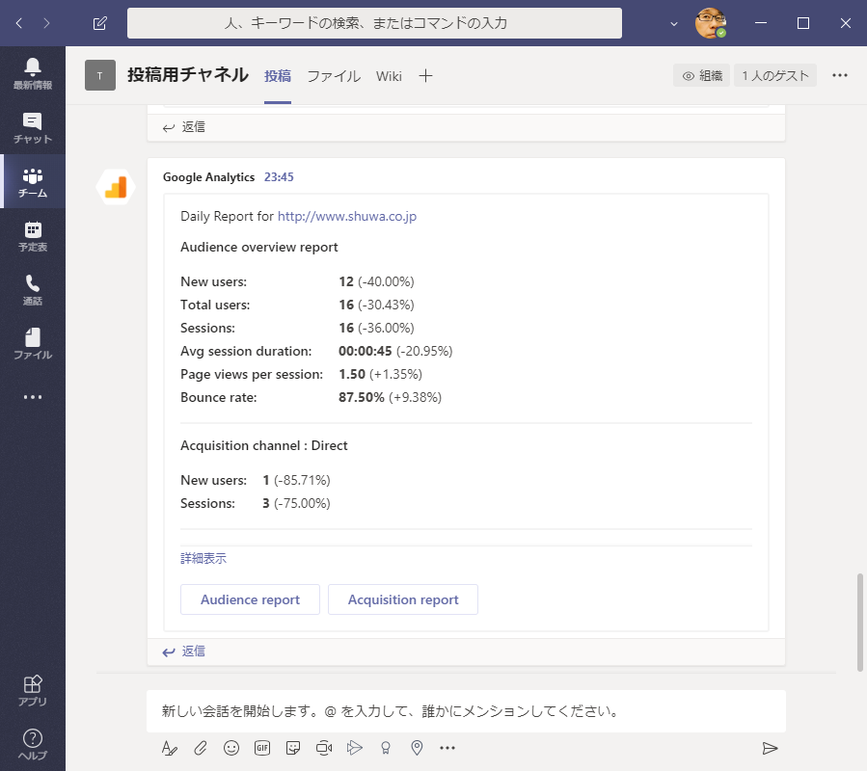The width and height of the screenshot is (867, 771).
Task: Expand more apps ellipsis in left sidebar
Action: (33, 396)
